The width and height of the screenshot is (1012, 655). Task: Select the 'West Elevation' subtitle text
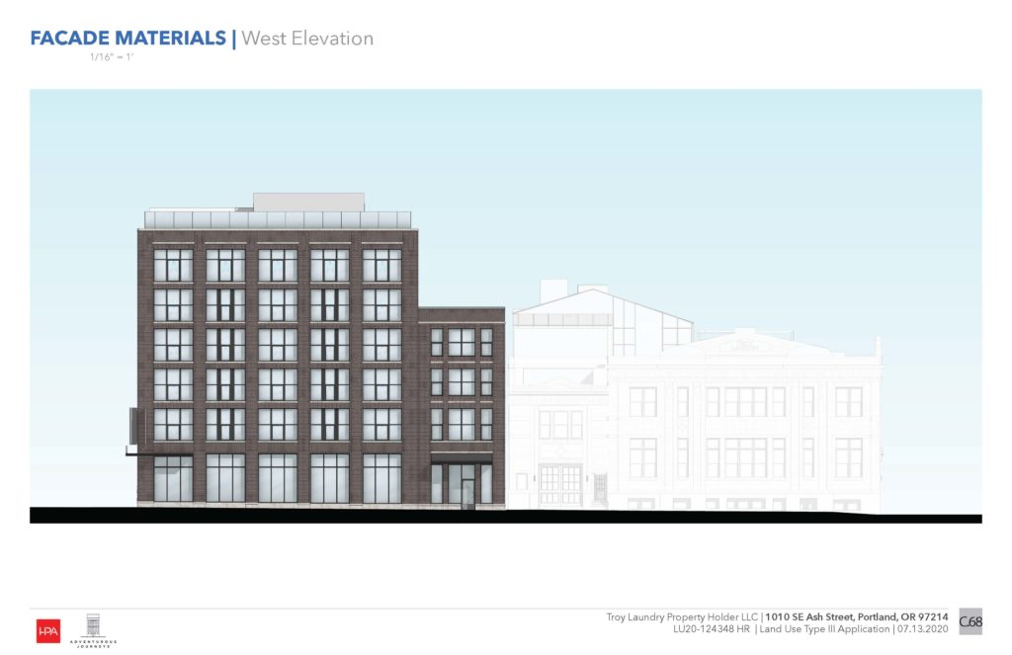pyautogui.click(x=307, y=39)
